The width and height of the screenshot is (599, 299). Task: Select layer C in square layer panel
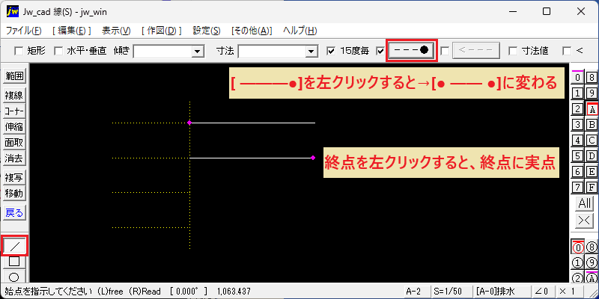[592, 141]
